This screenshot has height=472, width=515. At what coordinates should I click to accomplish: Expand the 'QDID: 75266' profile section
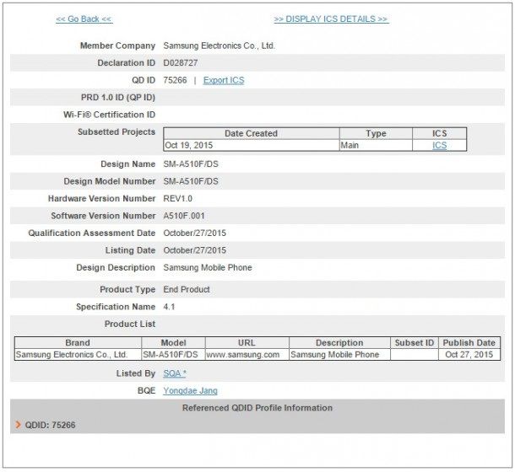coord(51,425)
